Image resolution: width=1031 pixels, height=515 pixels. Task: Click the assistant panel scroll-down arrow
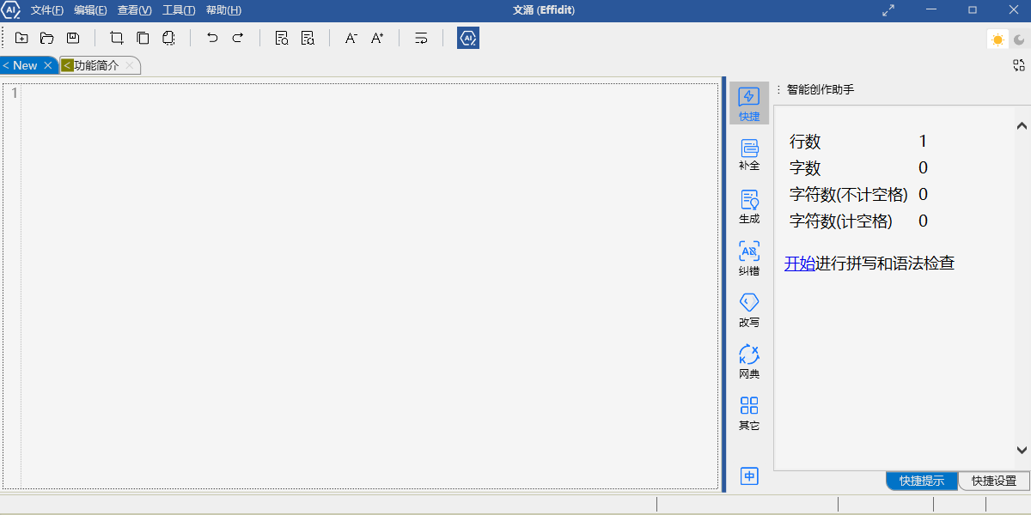[x=1022, y=450]
